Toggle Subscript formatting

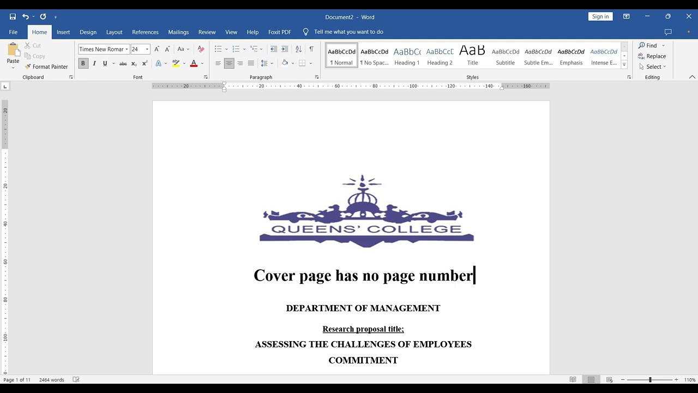point(134,64)
